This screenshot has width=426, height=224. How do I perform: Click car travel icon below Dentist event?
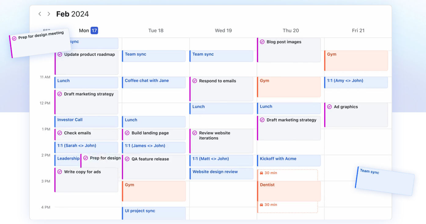point(261,205)
